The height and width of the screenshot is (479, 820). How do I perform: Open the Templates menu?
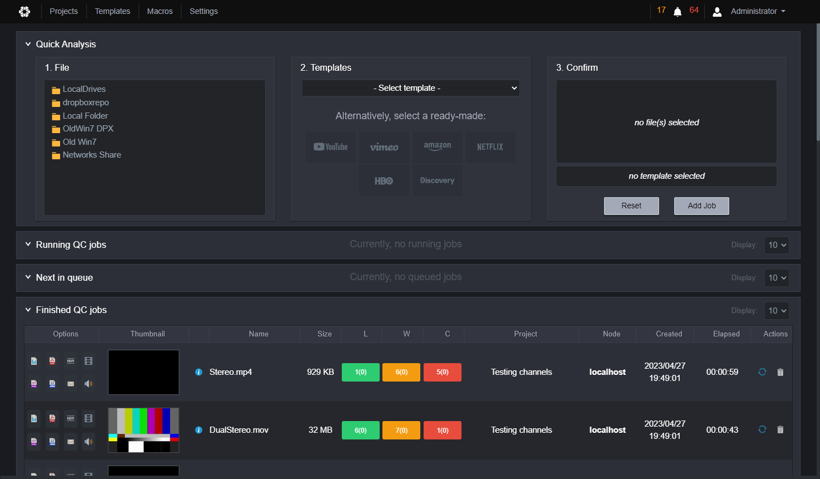tap(112, 11)
